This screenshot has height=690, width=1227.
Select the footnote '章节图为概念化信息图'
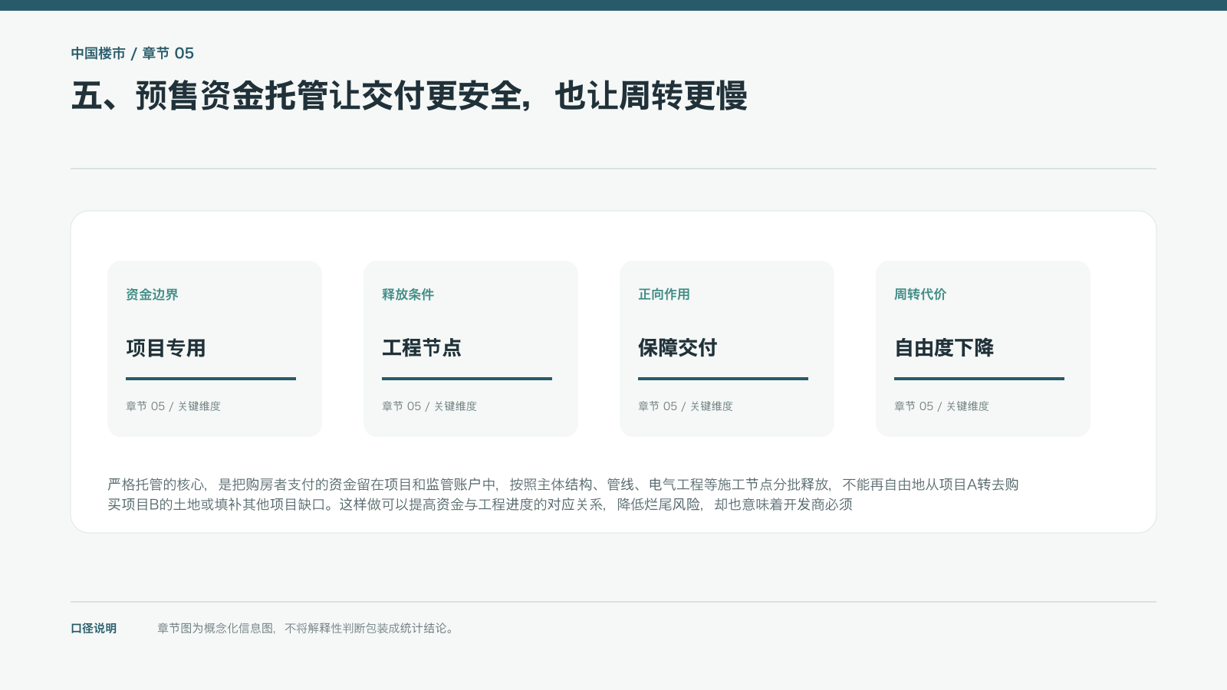click(x=216, y=629)
